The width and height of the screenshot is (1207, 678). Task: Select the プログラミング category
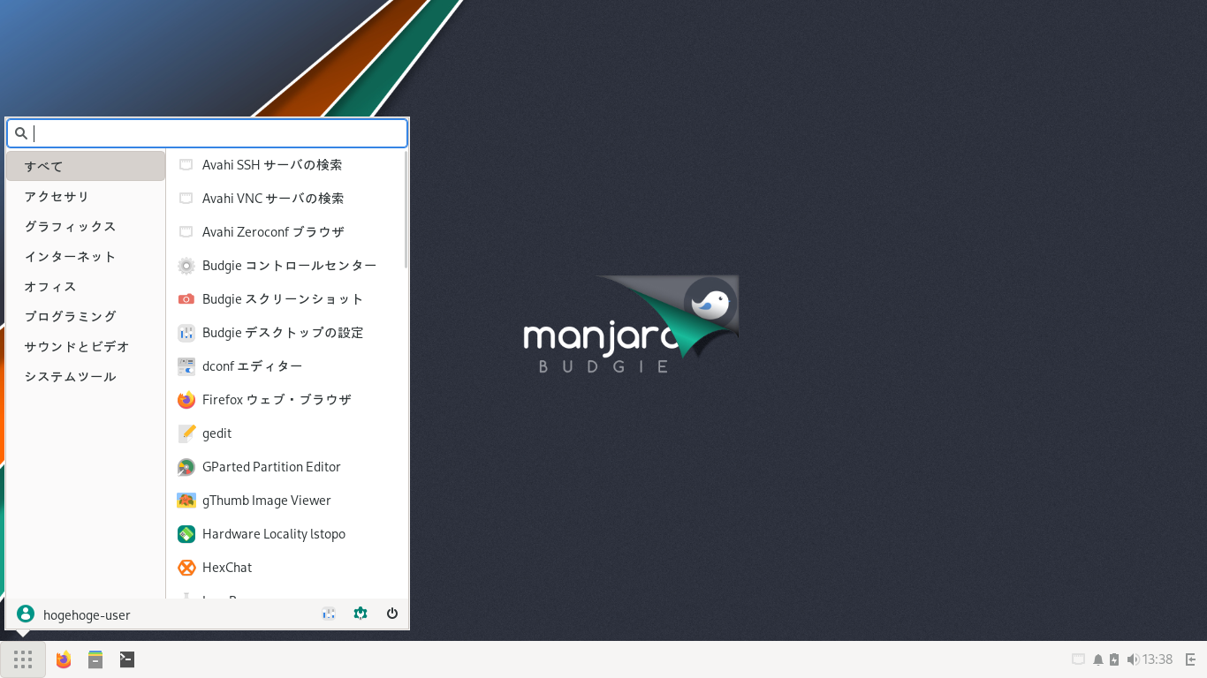[86, 316]
